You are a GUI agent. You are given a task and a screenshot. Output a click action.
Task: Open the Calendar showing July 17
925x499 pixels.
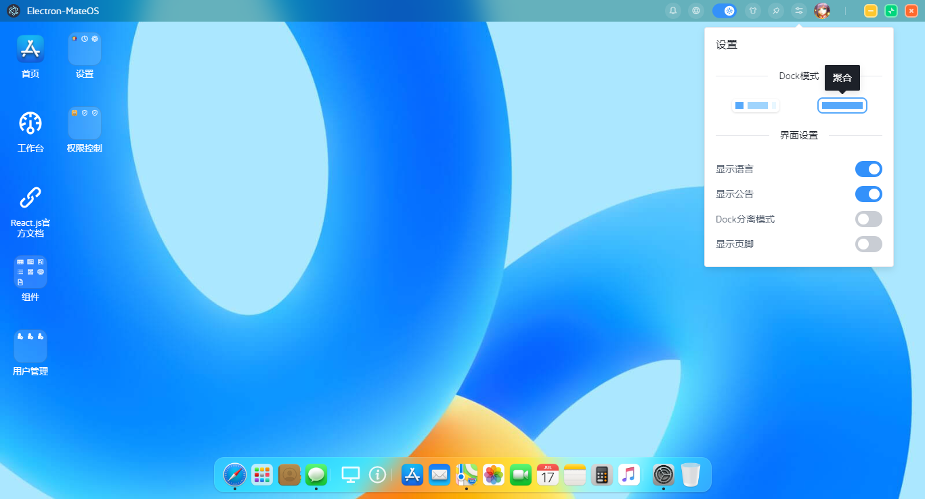[x=547, y=475]
